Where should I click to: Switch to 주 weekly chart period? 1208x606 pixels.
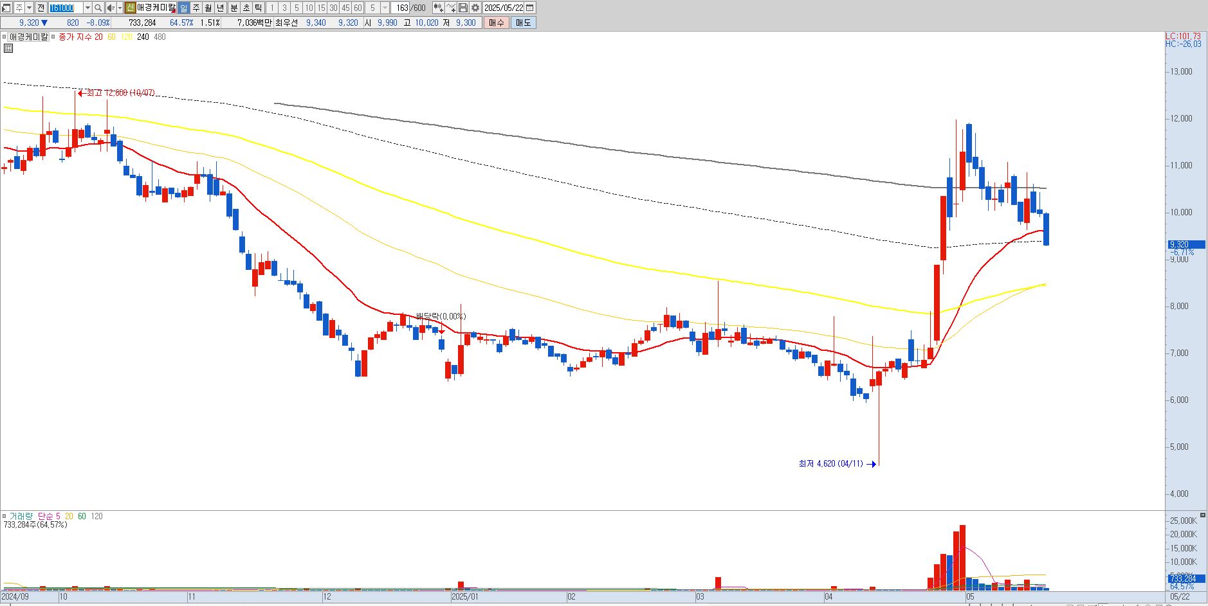click(196, 8)
